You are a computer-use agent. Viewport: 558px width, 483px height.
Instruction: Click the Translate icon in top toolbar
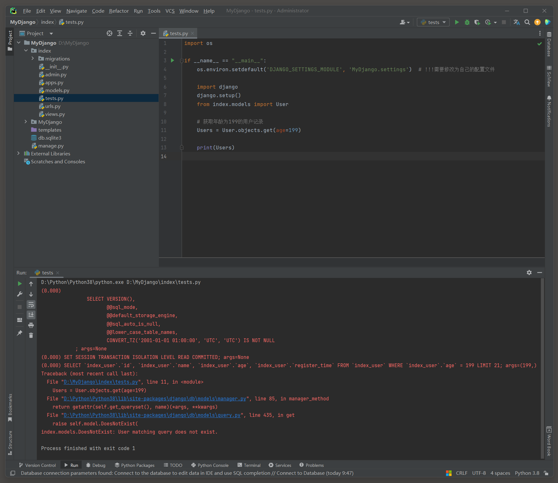tap(517, 22)
